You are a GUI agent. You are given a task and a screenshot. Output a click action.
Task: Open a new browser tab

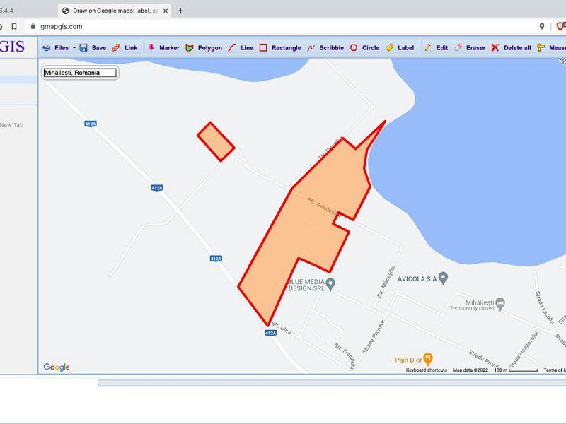click(180, 11)
